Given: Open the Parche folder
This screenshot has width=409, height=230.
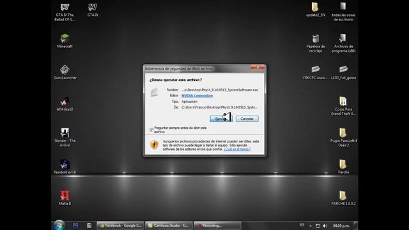Looking at the screenshot, I should point(343,167).
